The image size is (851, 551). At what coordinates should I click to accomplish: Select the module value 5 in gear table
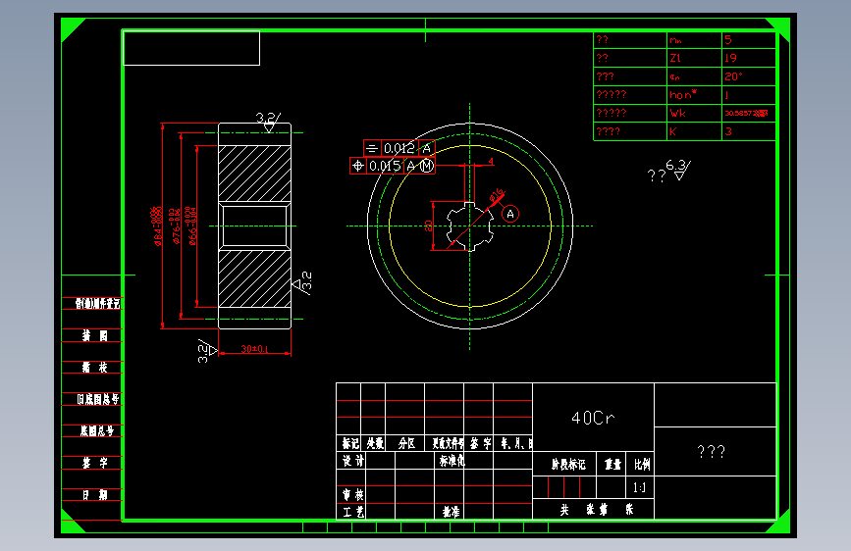[727, 39]
